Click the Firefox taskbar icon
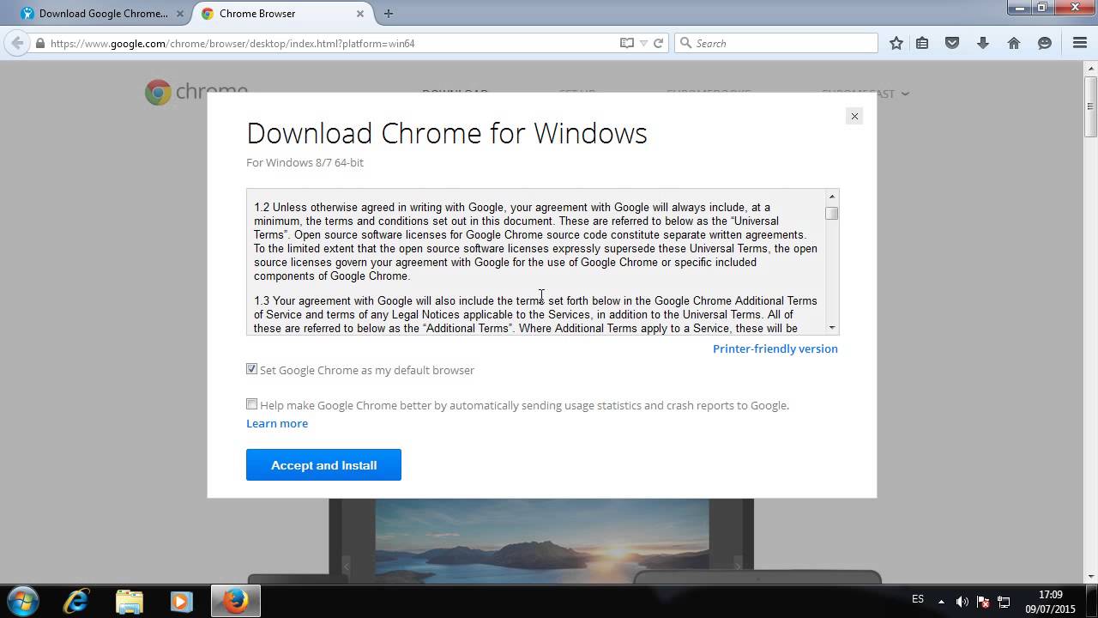Viewport: 1098px width, 618px height. point(235,601)
